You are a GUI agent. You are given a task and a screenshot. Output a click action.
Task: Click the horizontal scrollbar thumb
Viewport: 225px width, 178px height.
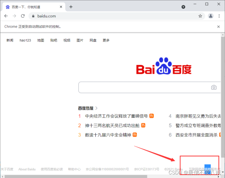[x=76, y=176]
